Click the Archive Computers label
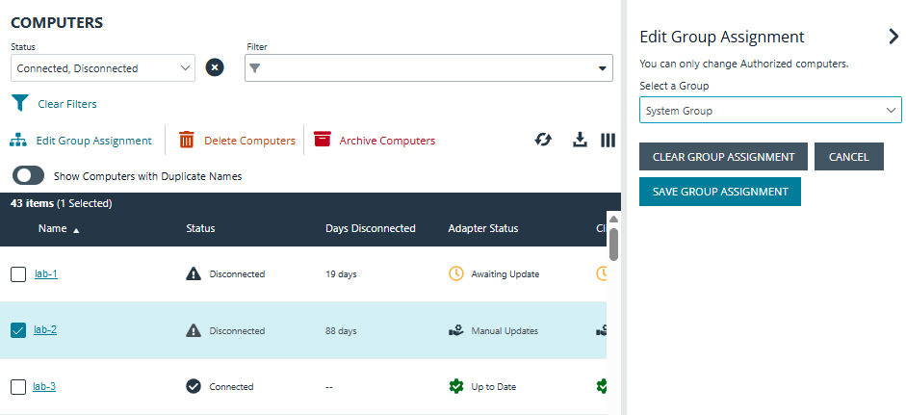The image size is (906, 415). click(x=387, y=141)
